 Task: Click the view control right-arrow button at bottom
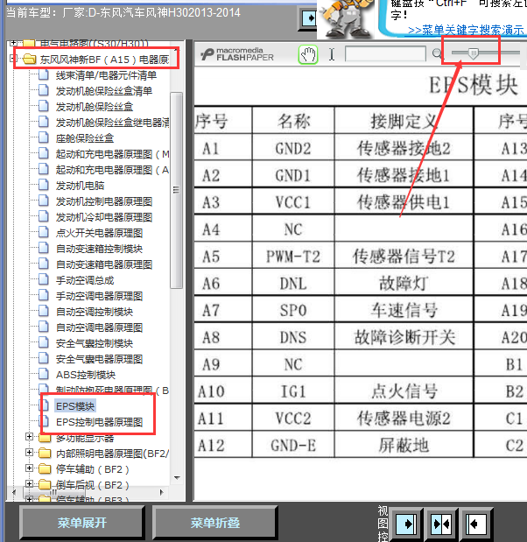[406, 524]
